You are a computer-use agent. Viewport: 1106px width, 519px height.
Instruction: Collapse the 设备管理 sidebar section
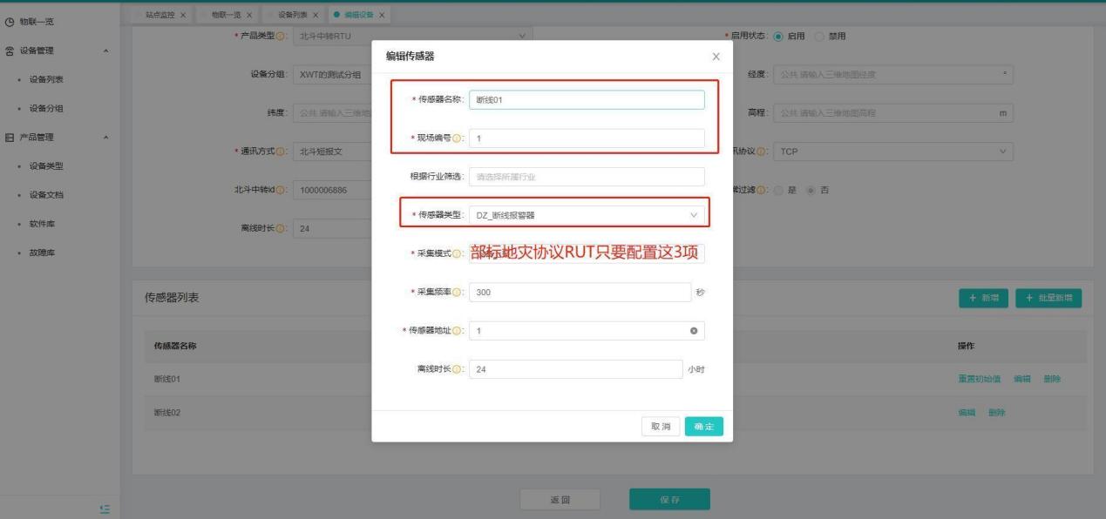pyautogui.click(x=105, y=51)
